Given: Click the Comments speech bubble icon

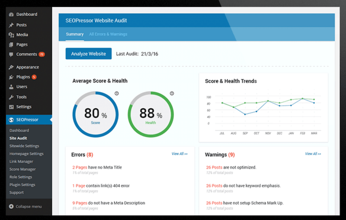Looking at the screenshot, I should 11,54.
